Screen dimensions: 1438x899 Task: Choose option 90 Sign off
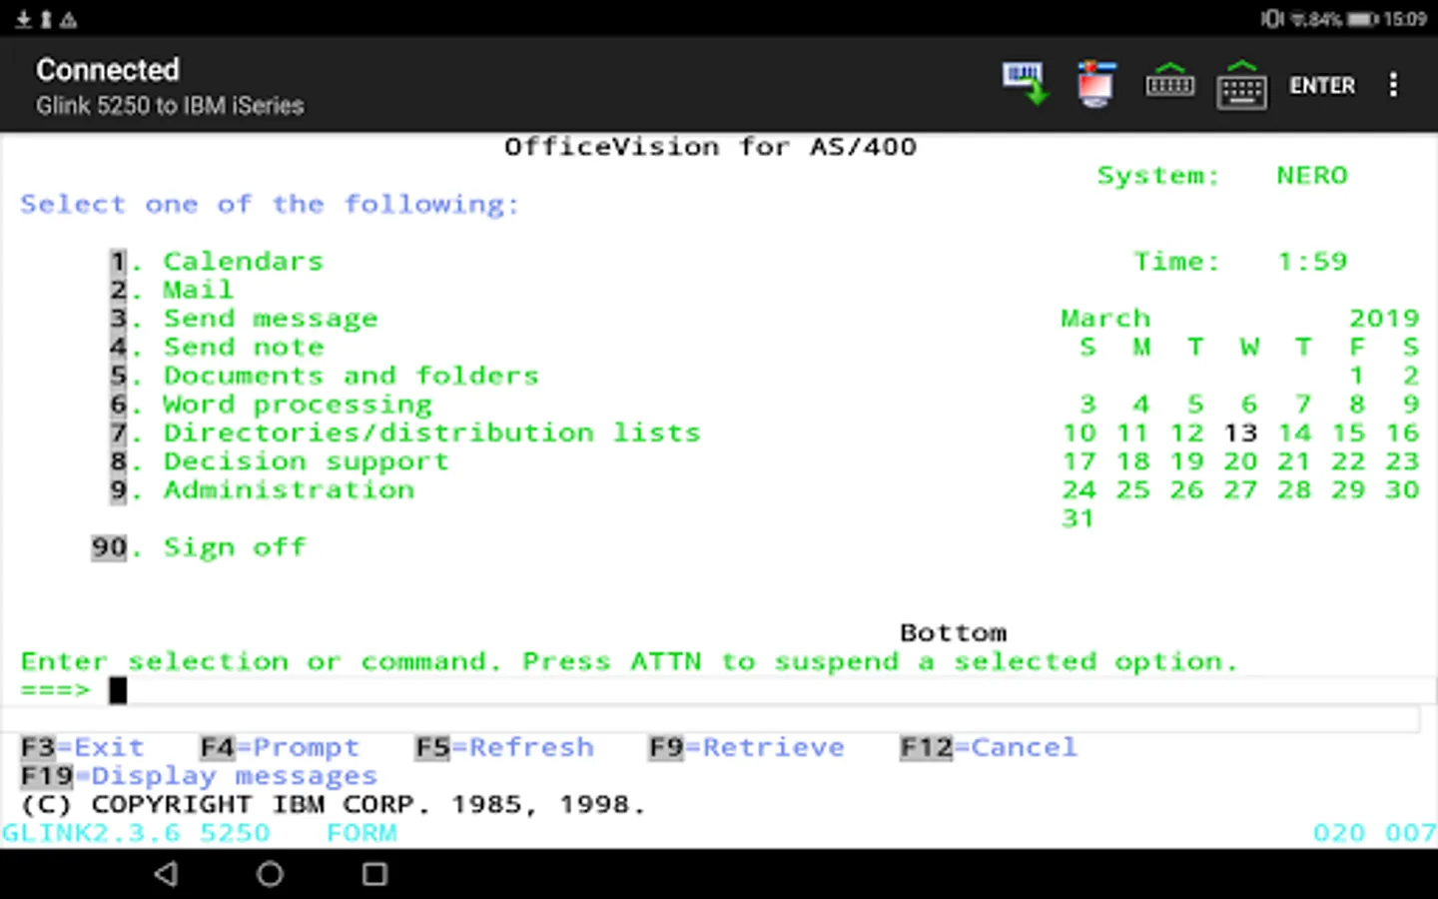tap(199, 548)
